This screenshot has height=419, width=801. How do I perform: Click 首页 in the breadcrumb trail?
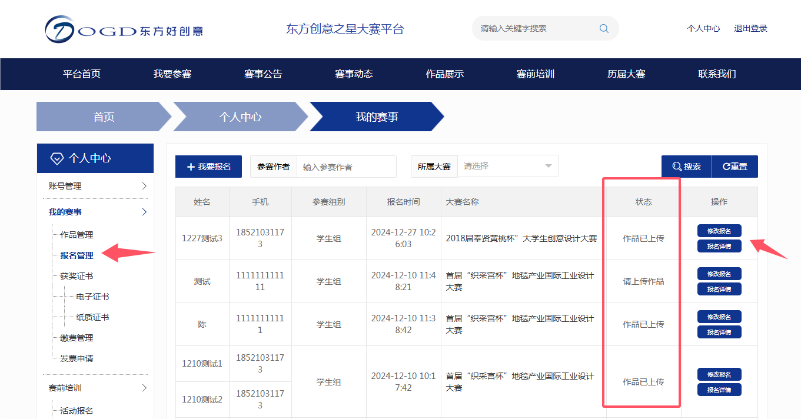[104, 116]
